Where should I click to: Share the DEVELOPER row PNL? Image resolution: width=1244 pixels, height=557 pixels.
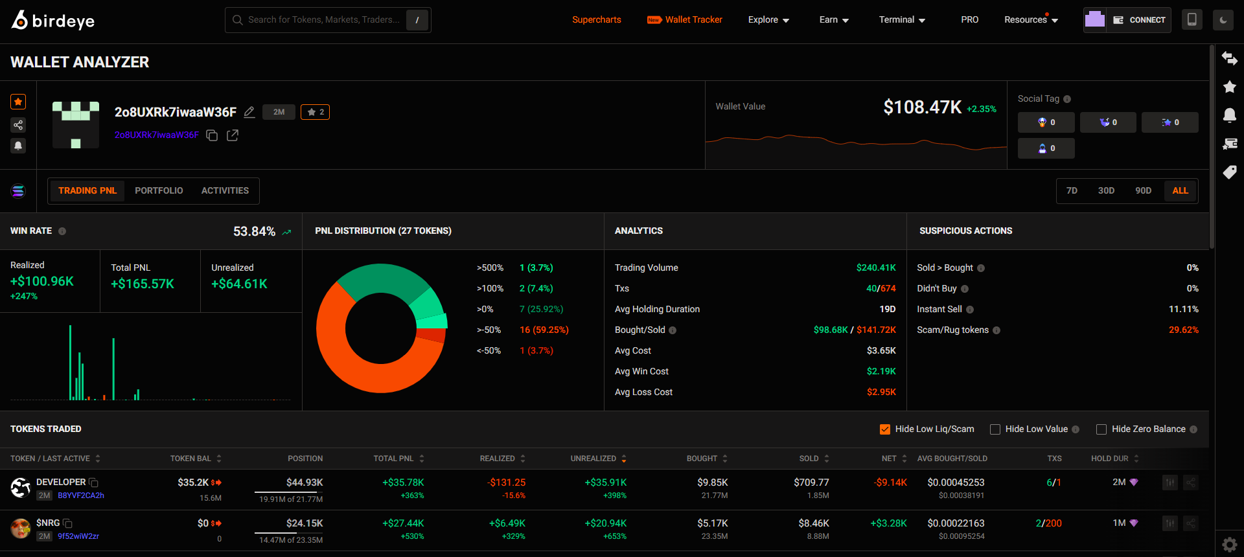(1190, 483)
